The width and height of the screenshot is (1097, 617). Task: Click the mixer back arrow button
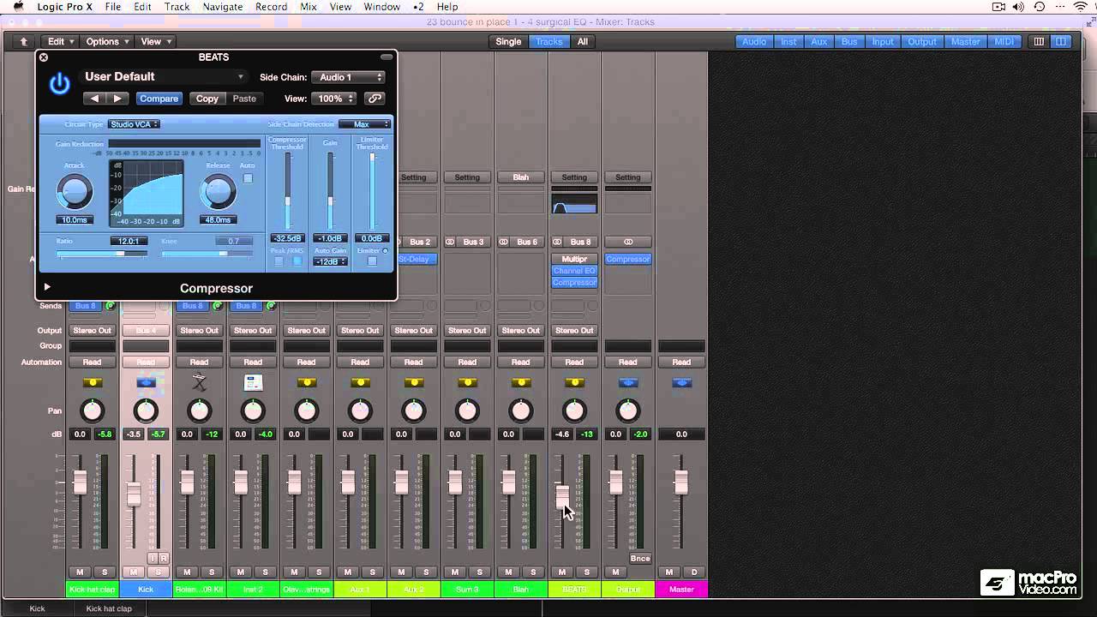tap(23, 41)
